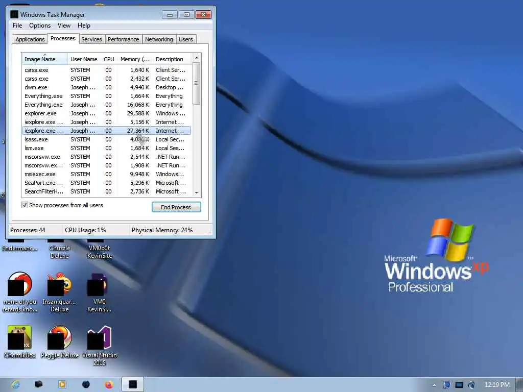Select mscorsvw.exe with 2,544 K memory
This screenshot has height=392, width=523.
(107, 157)
